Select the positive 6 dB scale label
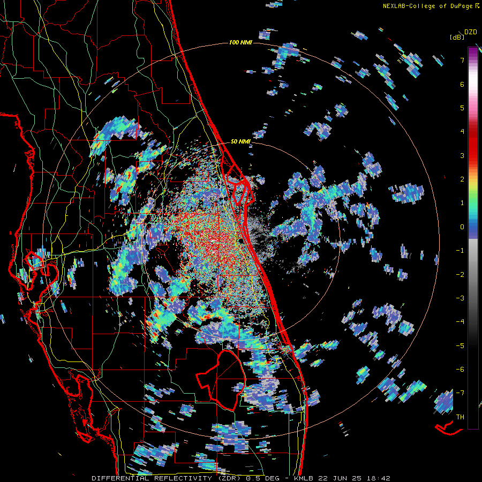 (462, 84)
